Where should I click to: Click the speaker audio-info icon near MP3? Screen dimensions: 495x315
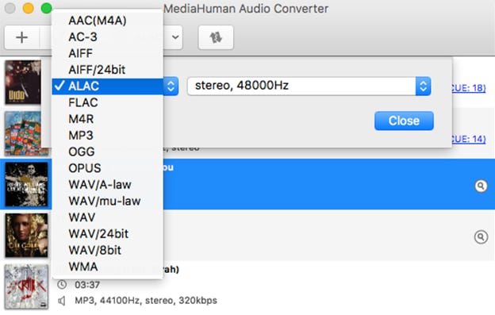point(62,301)
